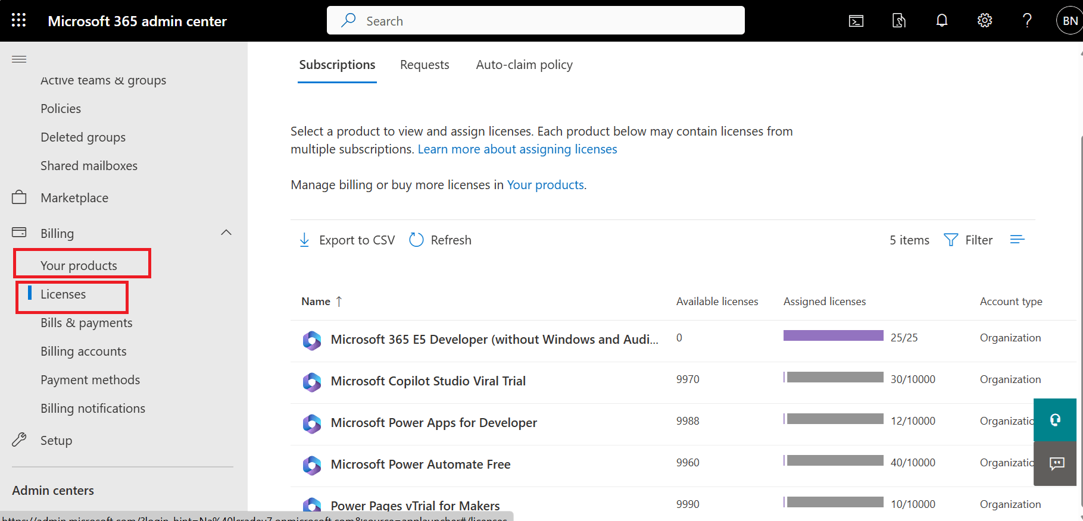Follow the Your products link in the description

point(545,185)
